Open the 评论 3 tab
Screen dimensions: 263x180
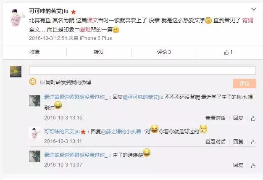point(164,52)
